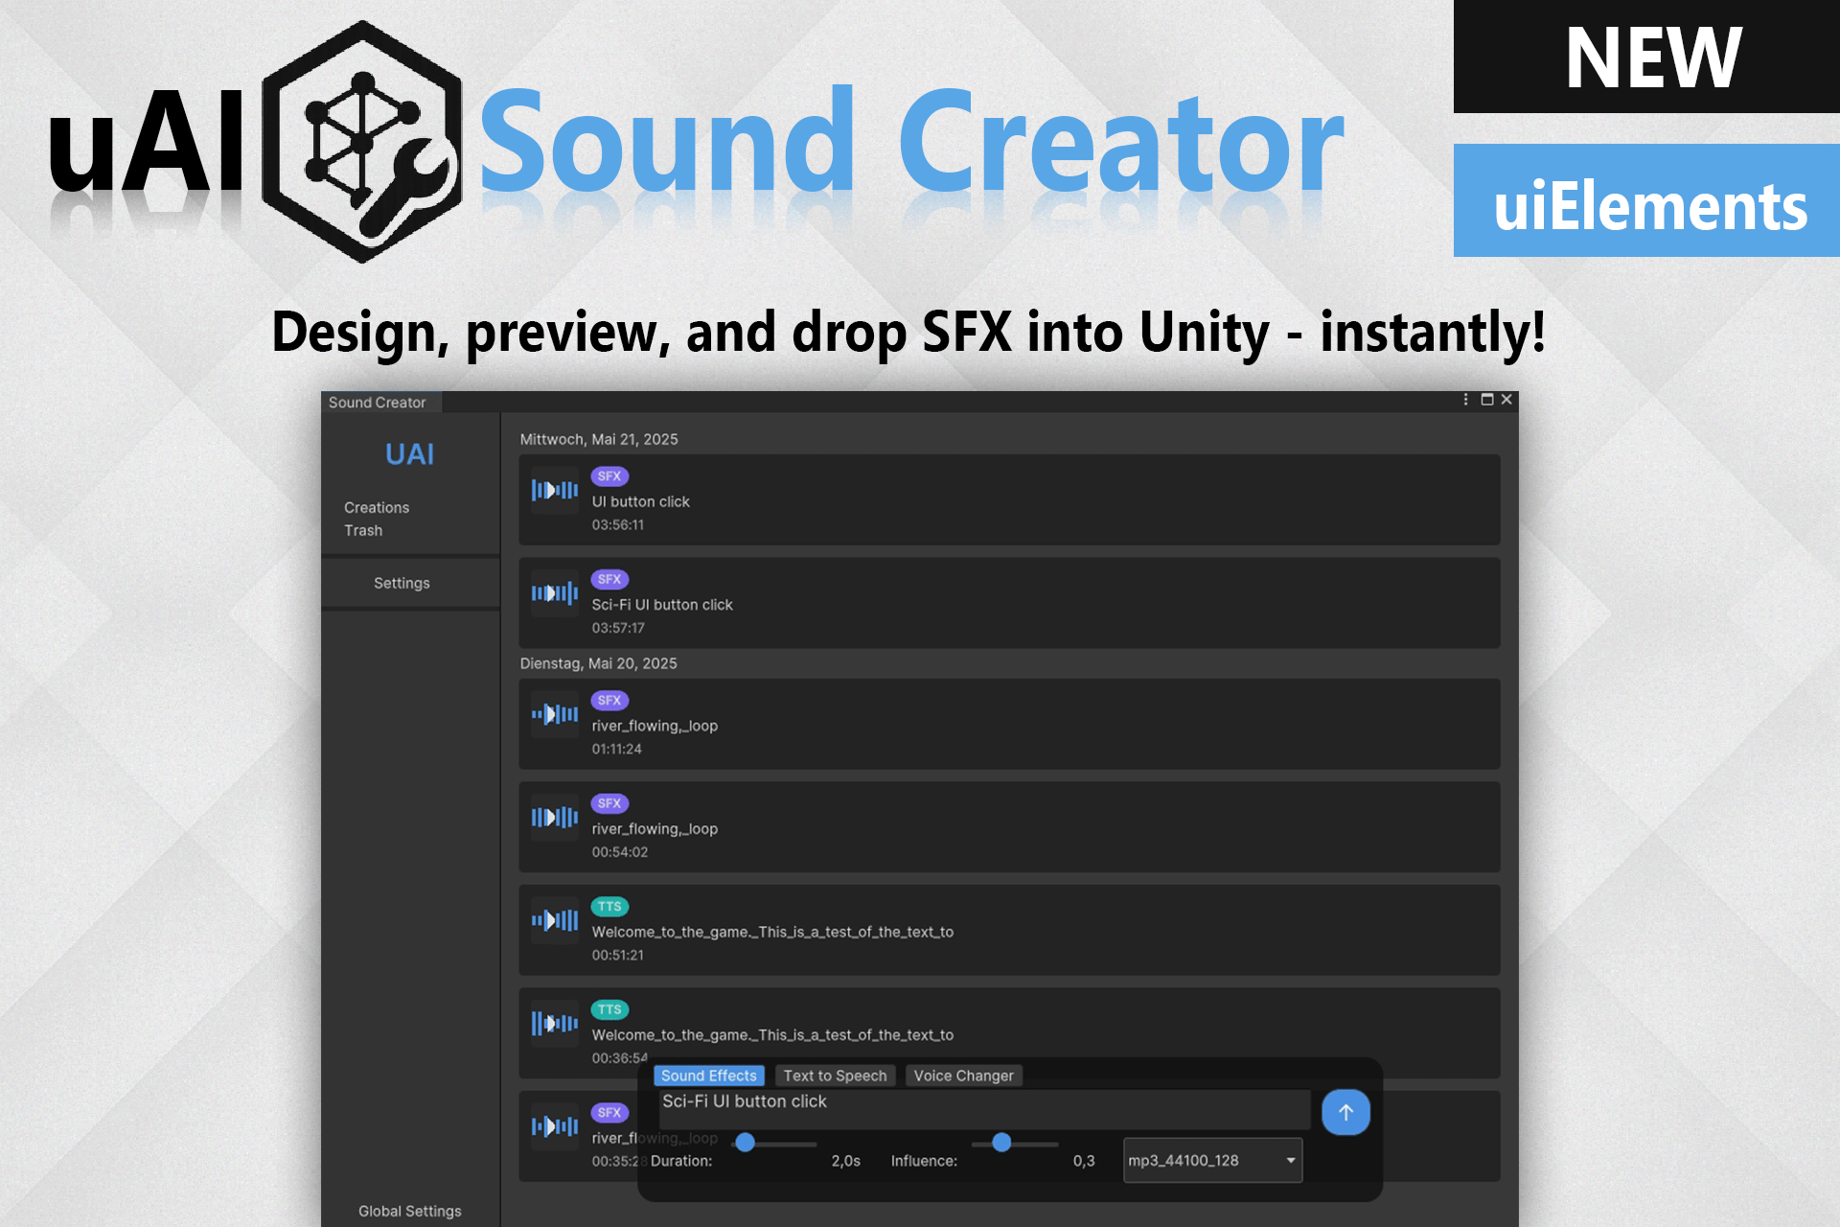The image size is (1840, 1227).
Task: Play the bottom river_flowing loop waveform
Action: (554, 1126)
